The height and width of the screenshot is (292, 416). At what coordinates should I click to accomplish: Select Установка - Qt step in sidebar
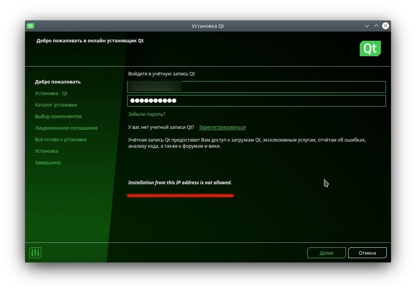click(51, 93)
